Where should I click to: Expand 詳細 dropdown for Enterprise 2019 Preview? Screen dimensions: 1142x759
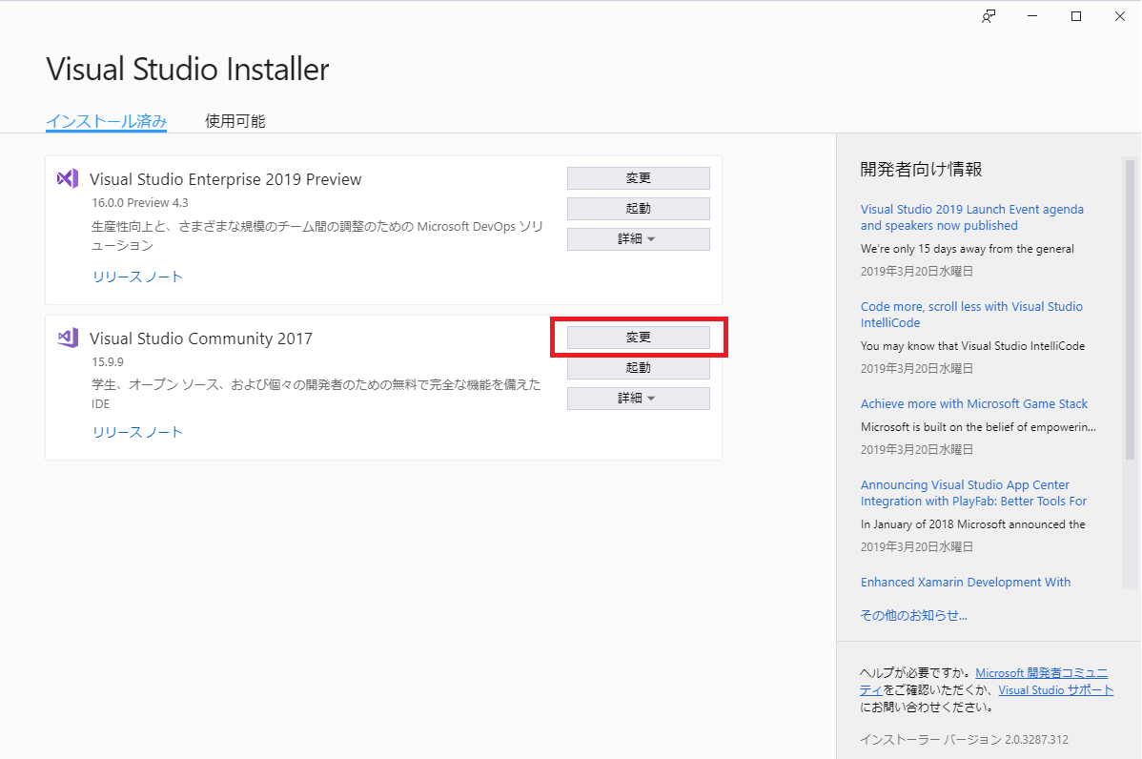(638, 239)
